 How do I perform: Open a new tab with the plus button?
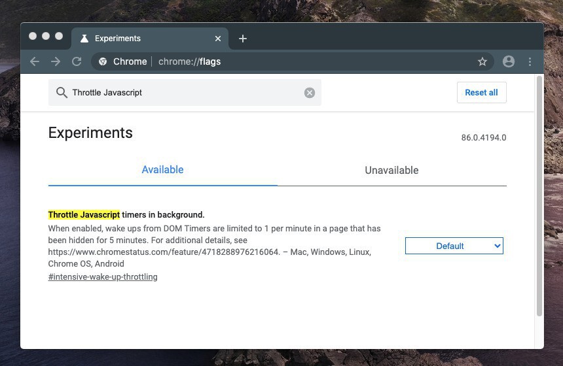[243, 39]
